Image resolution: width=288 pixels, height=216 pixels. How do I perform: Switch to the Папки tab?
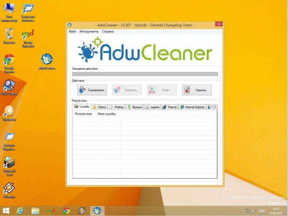(x=100, y=107)
